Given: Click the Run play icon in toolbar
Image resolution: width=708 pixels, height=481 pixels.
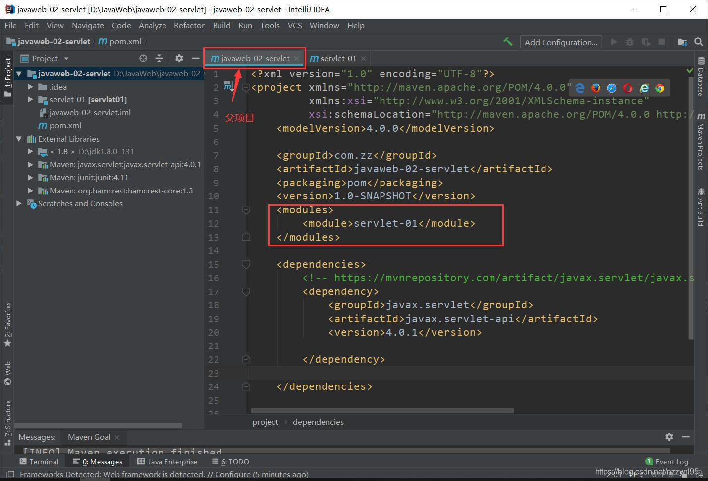Looking at the screenshot, I should click(614, 42).
